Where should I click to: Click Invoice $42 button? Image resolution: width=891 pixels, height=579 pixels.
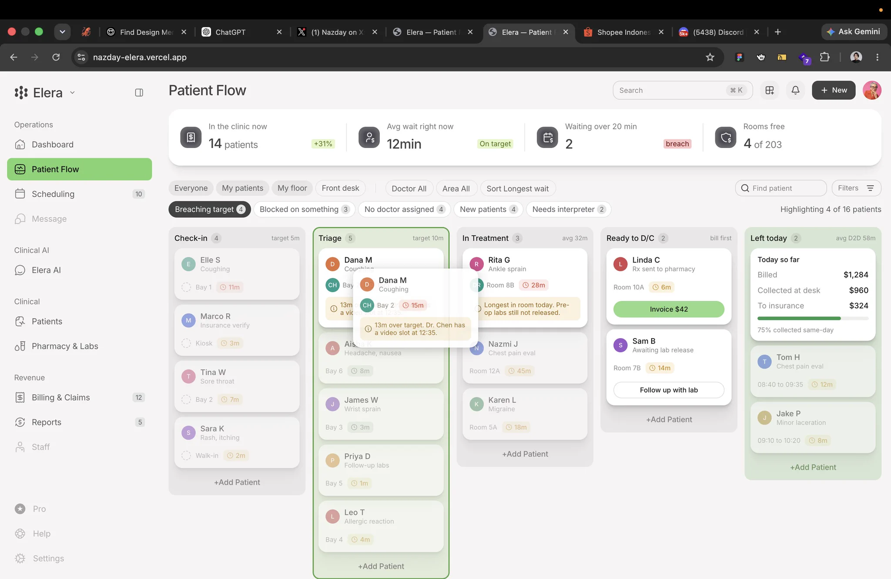[x=669, y=309]
